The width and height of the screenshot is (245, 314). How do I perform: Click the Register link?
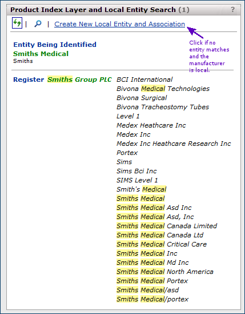pos(29,80)
